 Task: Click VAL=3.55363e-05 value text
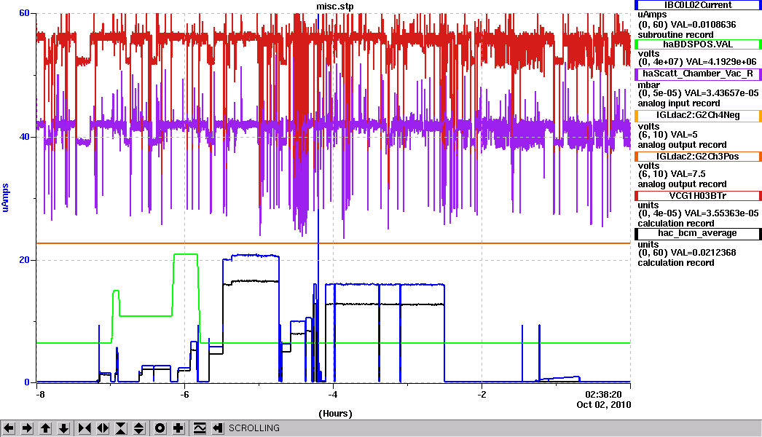pyautogui.click(x=721, y=213)
